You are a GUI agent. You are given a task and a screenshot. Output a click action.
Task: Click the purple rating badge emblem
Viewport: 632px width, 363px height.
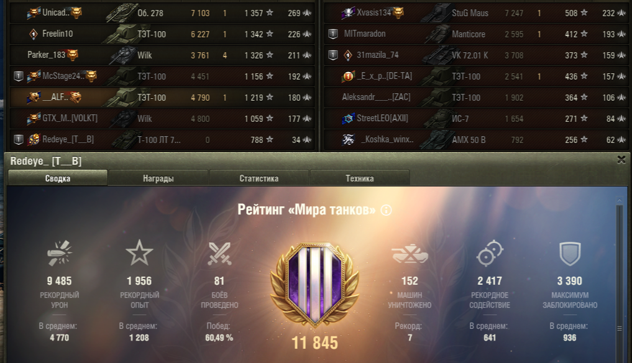[x=315, y=284]
